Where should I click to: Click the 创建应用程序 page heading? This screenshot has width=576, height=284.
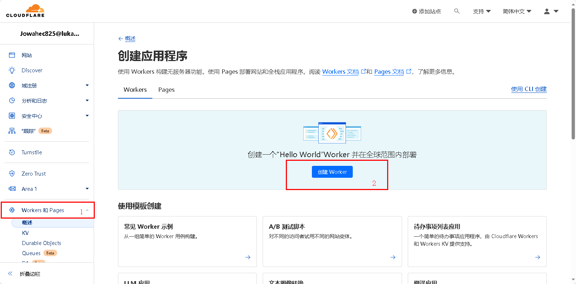153,56
